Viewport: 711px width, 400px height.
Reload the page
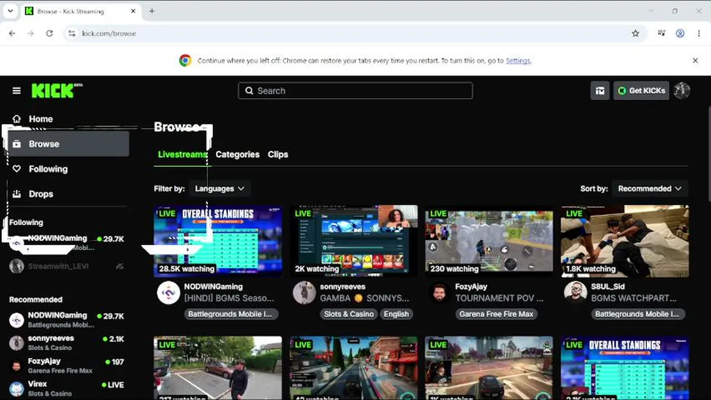(50, 33)
